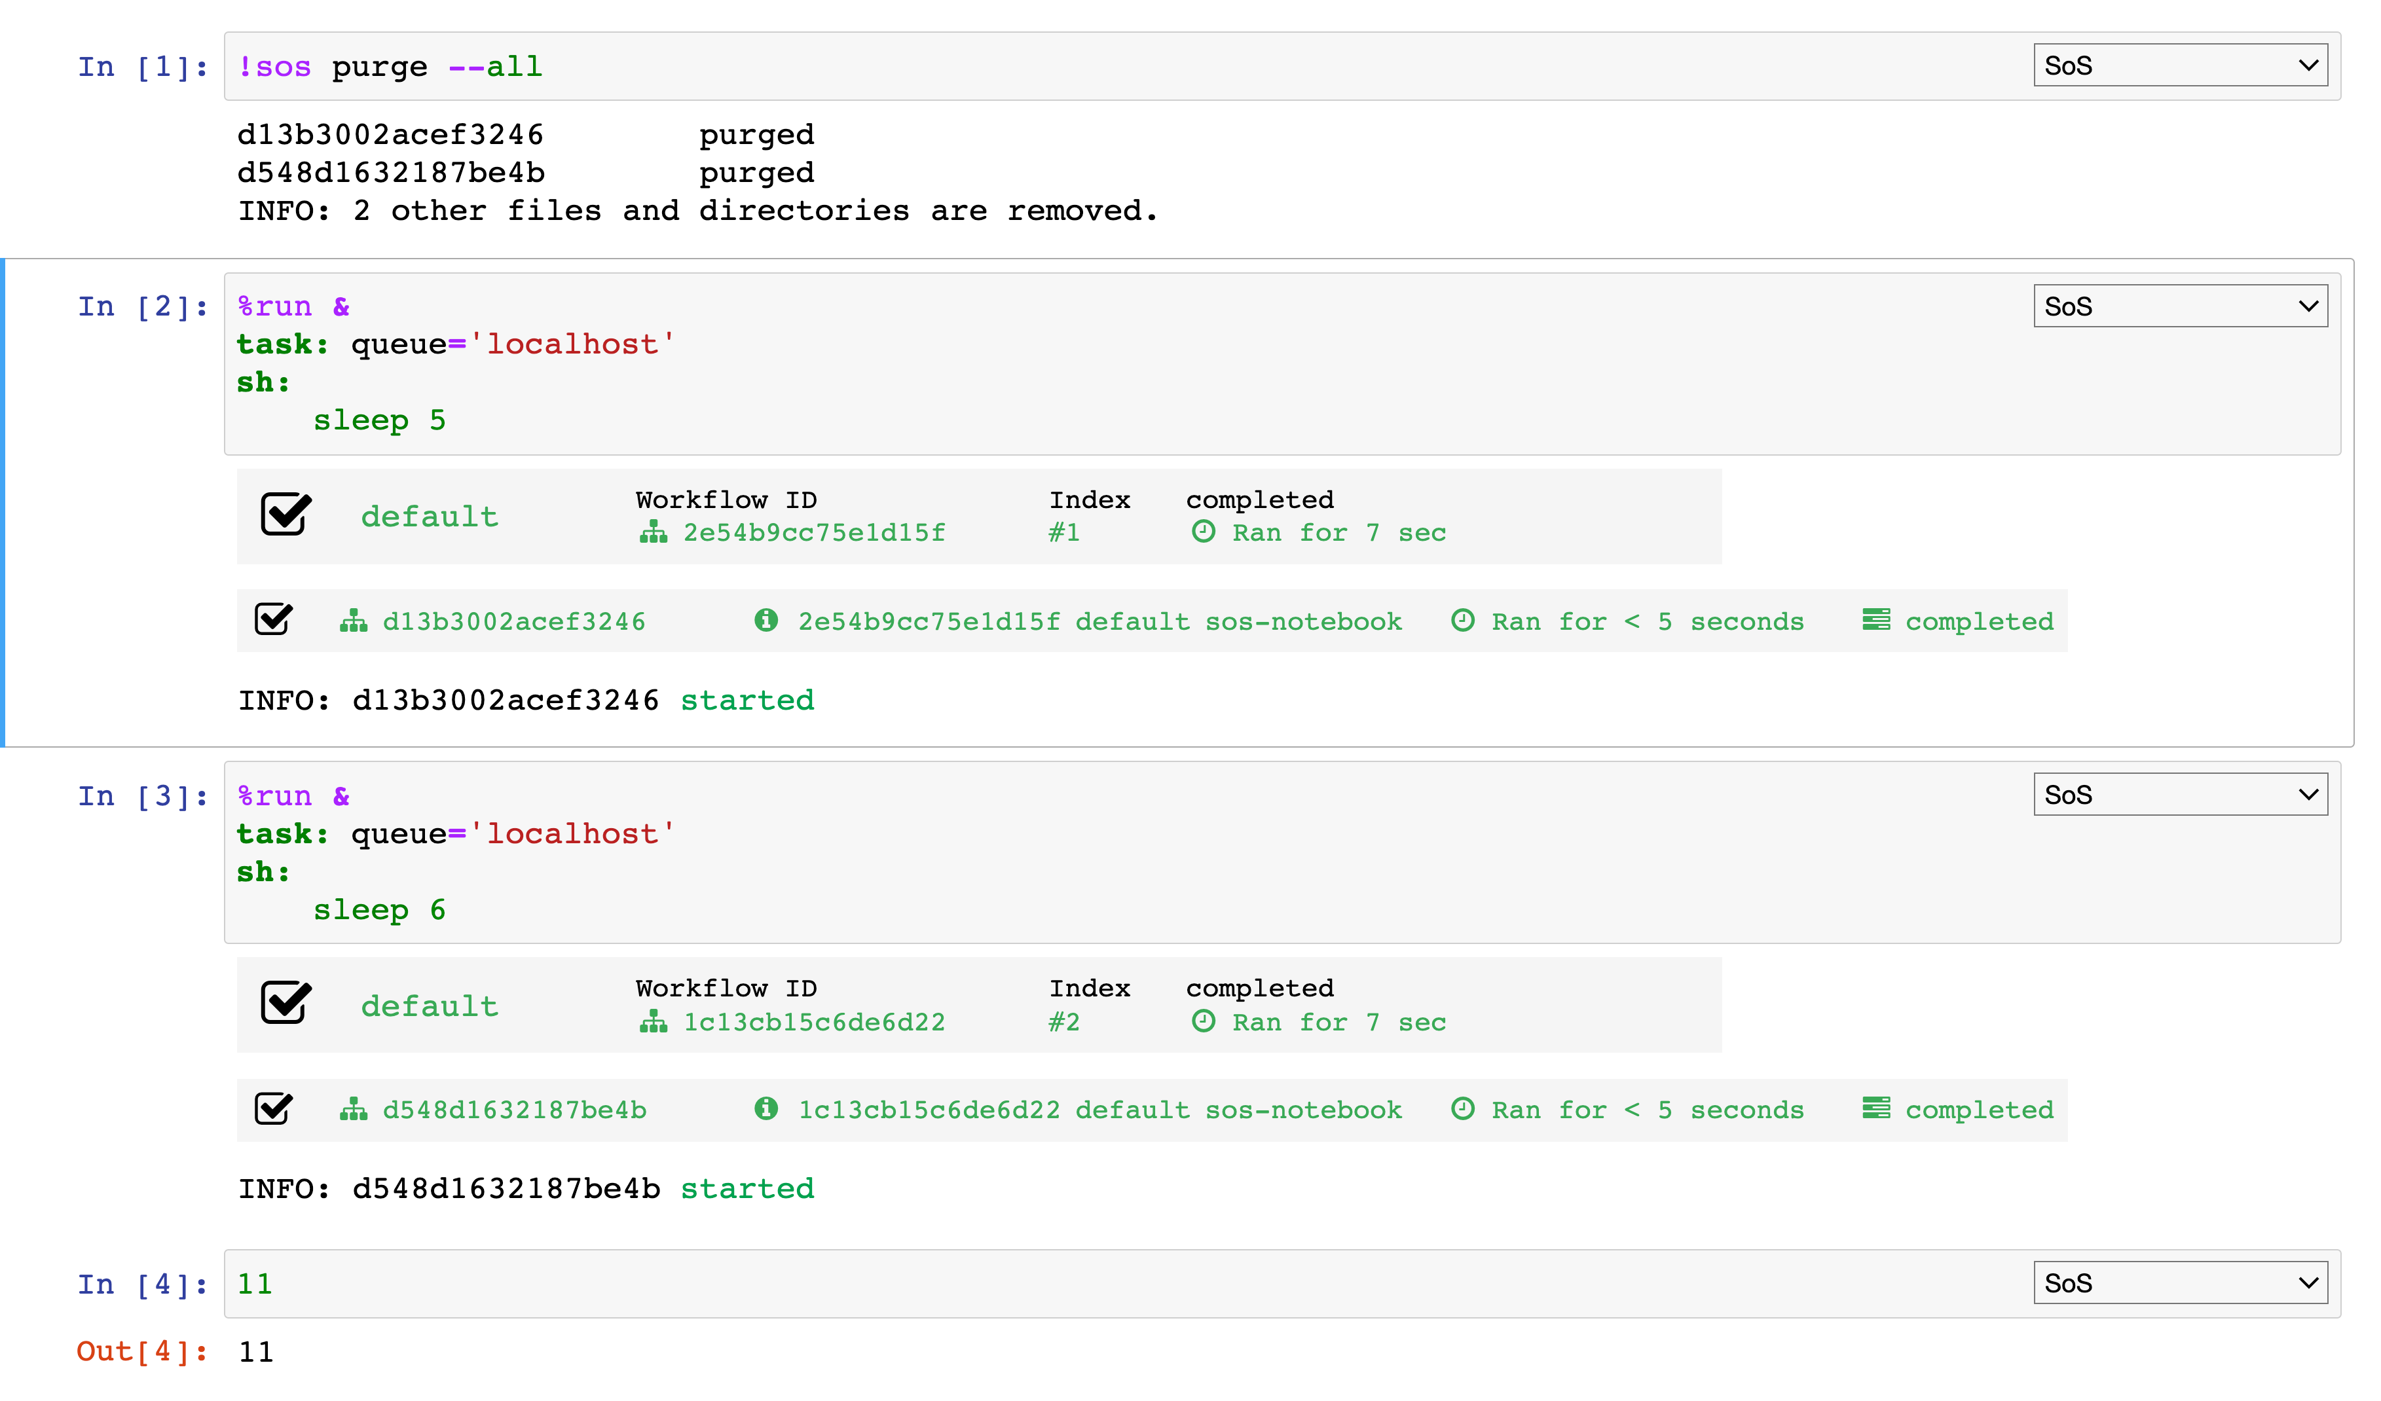Viewport: 2381px width, 1401px height.
Task: Open workflow ID link 2e54b9cc75e1d15f
Action: [x=815, y=532]
